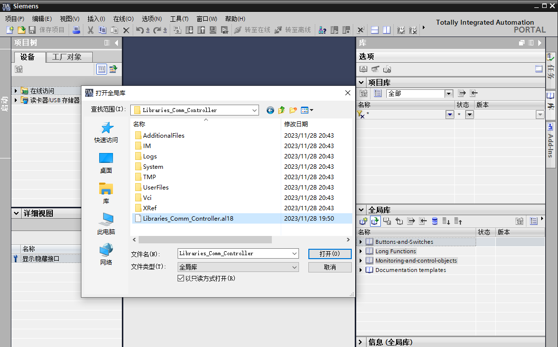Image resolution: width=558 pixels, height=347 pixels.
Task: Cancel the dialog with 取消 button
Action: click(330, 267)
